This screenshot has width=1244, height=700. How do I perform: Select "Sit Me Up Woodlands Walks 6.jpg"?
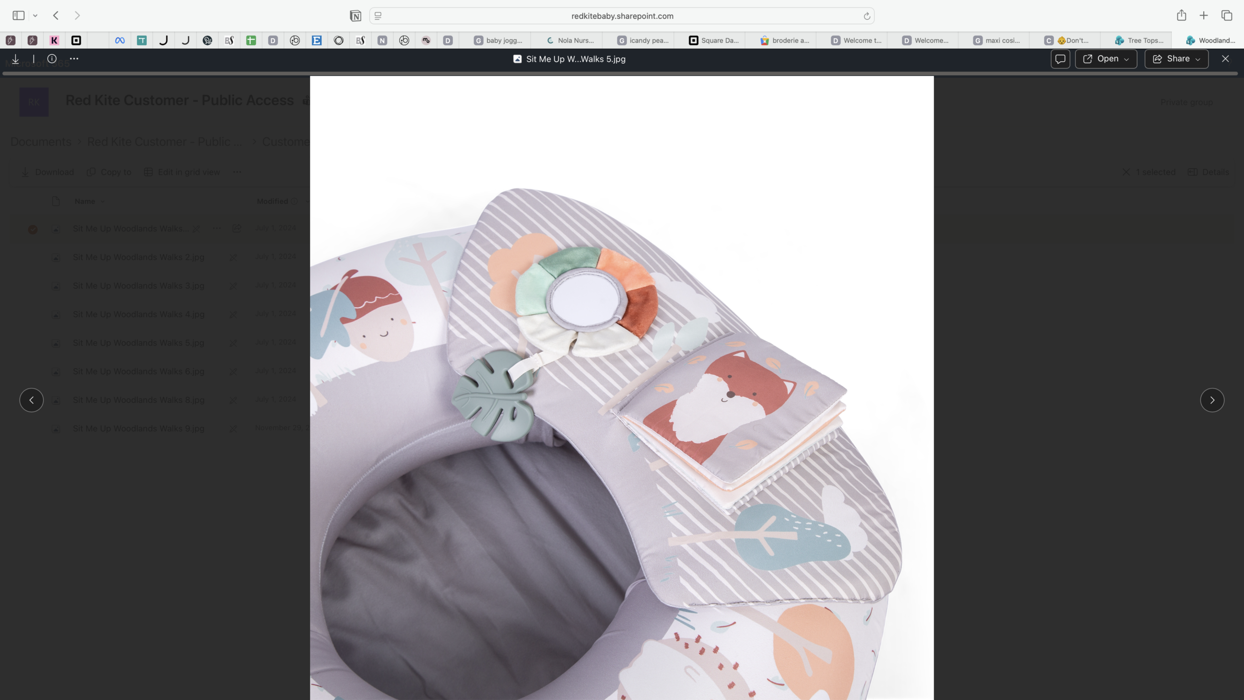pyautogui.click(x=138, y=371)
